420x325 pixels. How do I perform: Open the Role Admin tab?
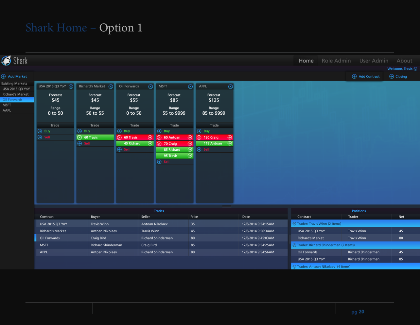(x=336, y=61)
